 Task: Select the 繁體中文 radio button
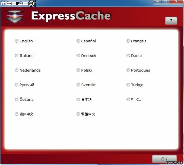tap(78, 114)
